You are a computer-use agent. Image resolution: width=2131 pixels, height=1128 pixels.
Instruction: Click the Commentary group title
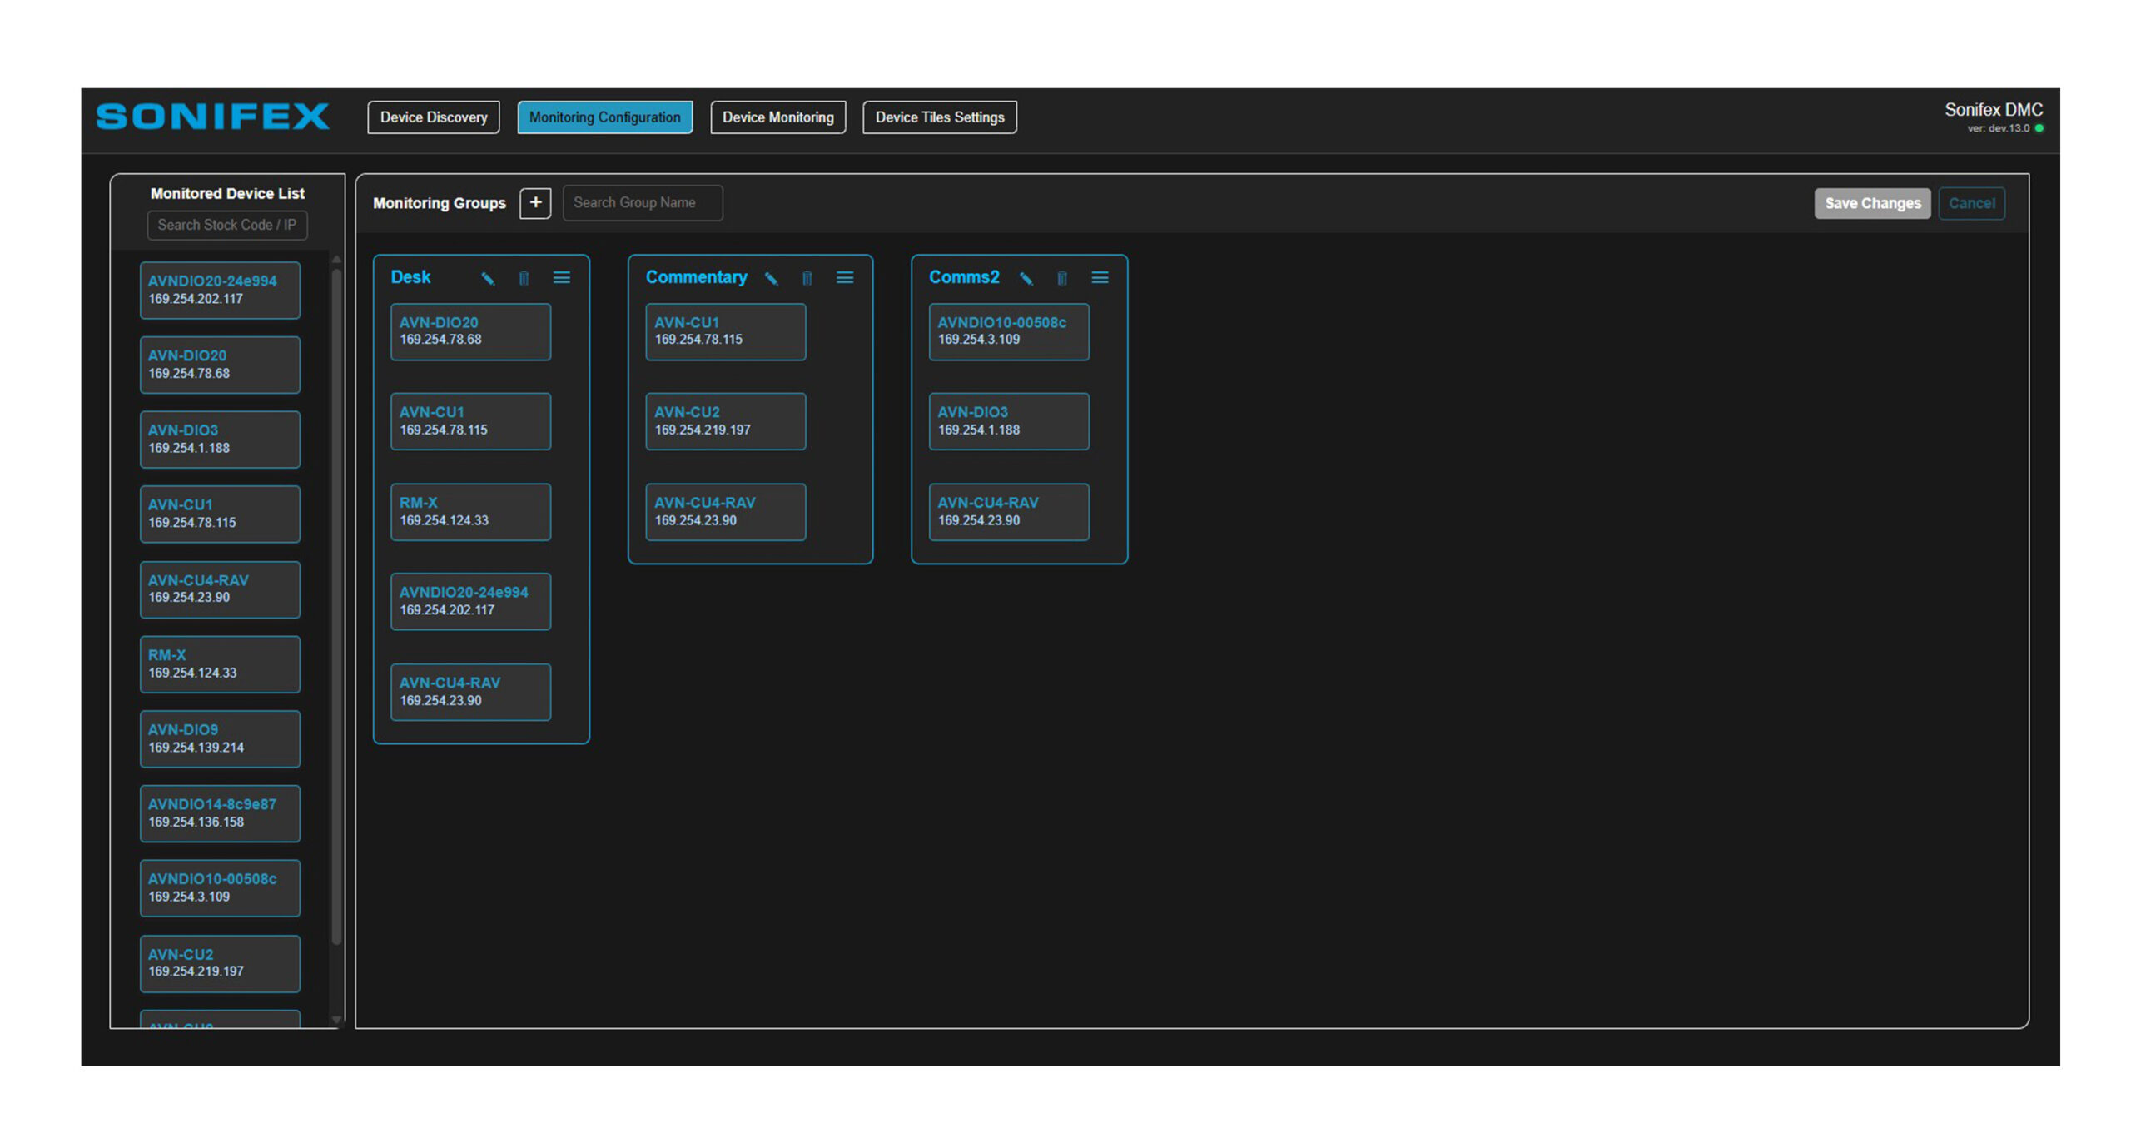[696, 277]
